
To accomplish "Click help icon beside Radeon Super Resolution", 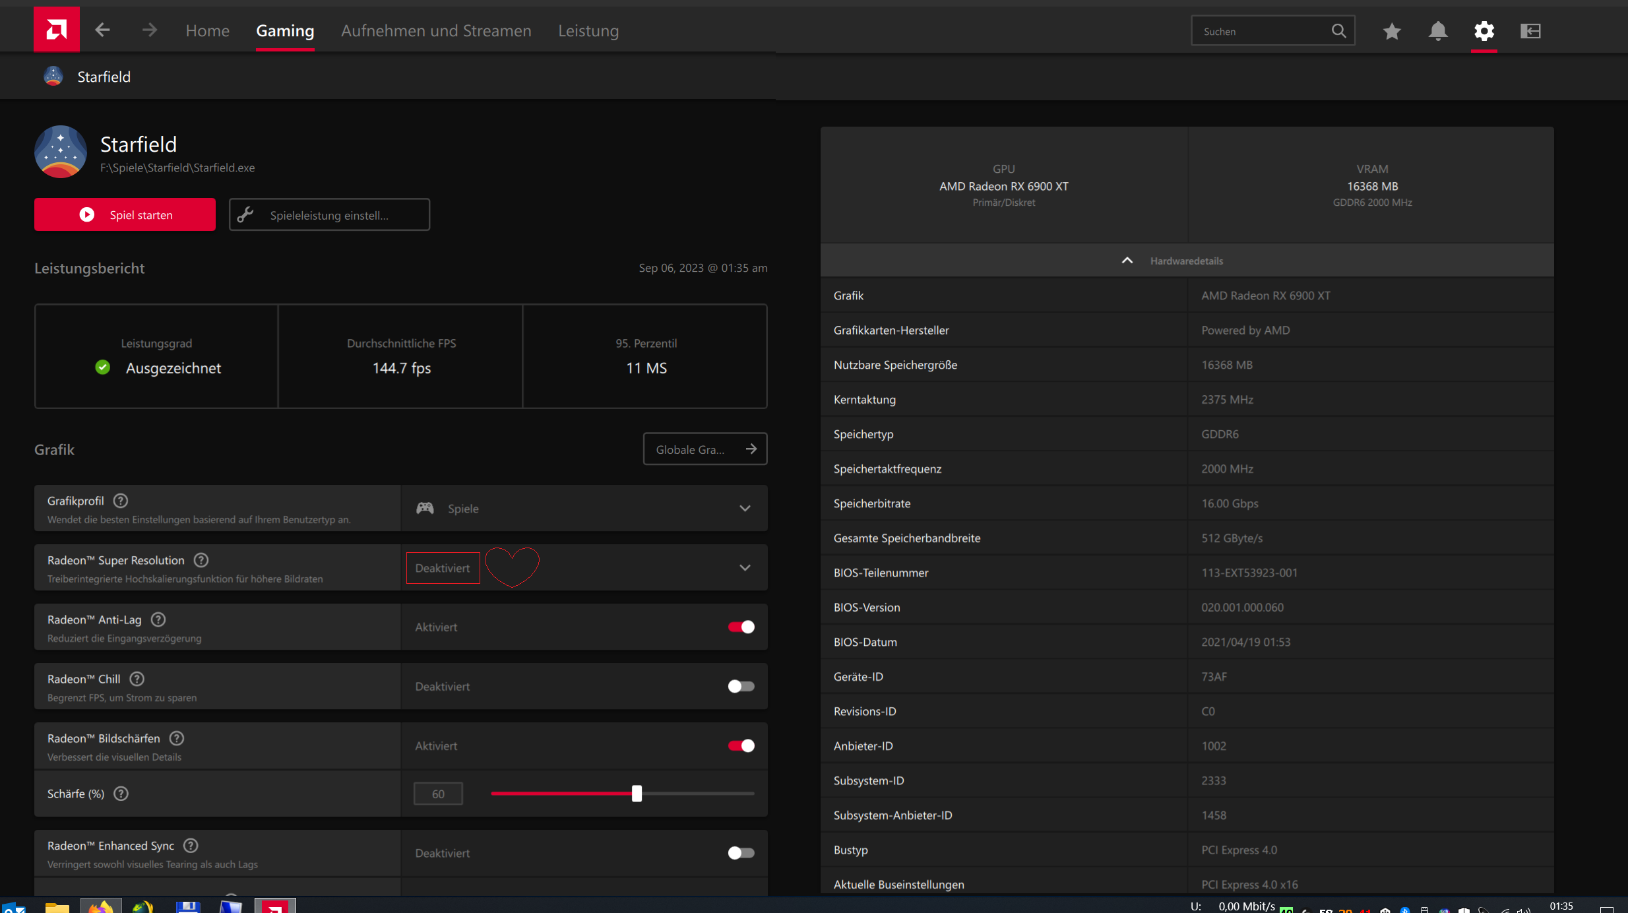I will click(201, 560).
